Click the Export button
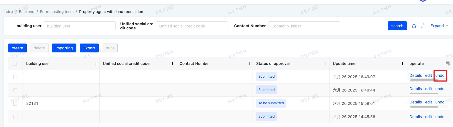The image size is (453, 127). coord(89,48)
